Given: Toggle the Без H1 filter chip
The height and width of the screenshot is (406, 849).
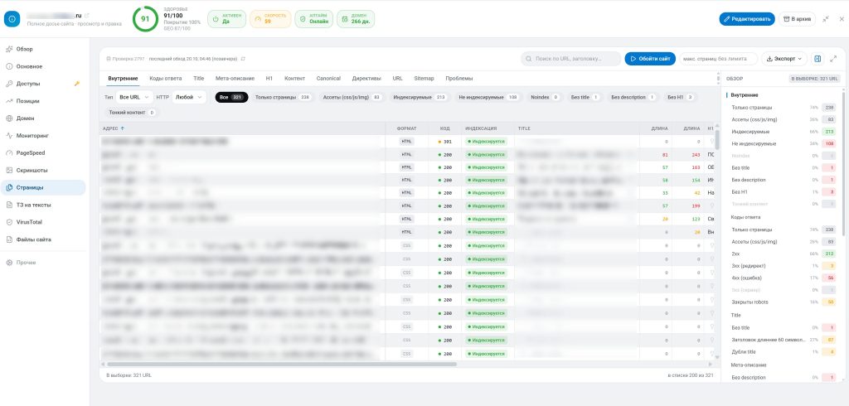Looking at the screenshot, I should 682,98.
